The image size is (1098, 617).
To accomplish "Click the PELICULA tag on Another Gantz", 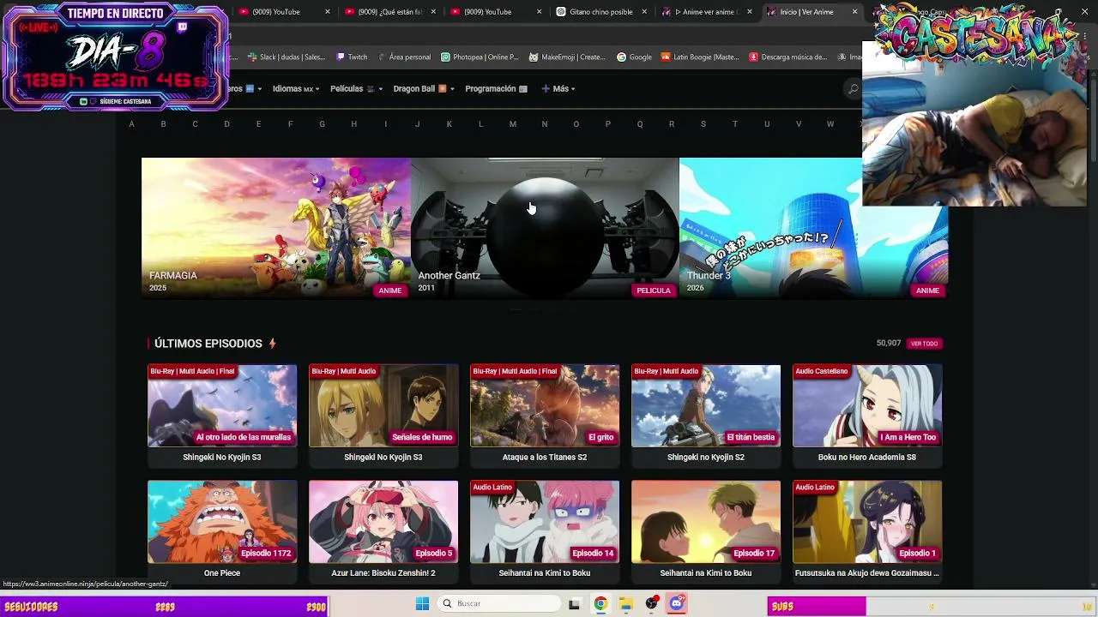I will click(x=654, y=291).
